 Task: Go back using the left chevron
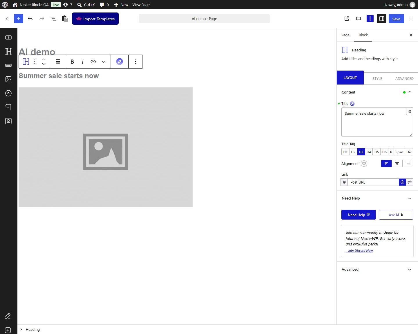(x=7, y=19)
